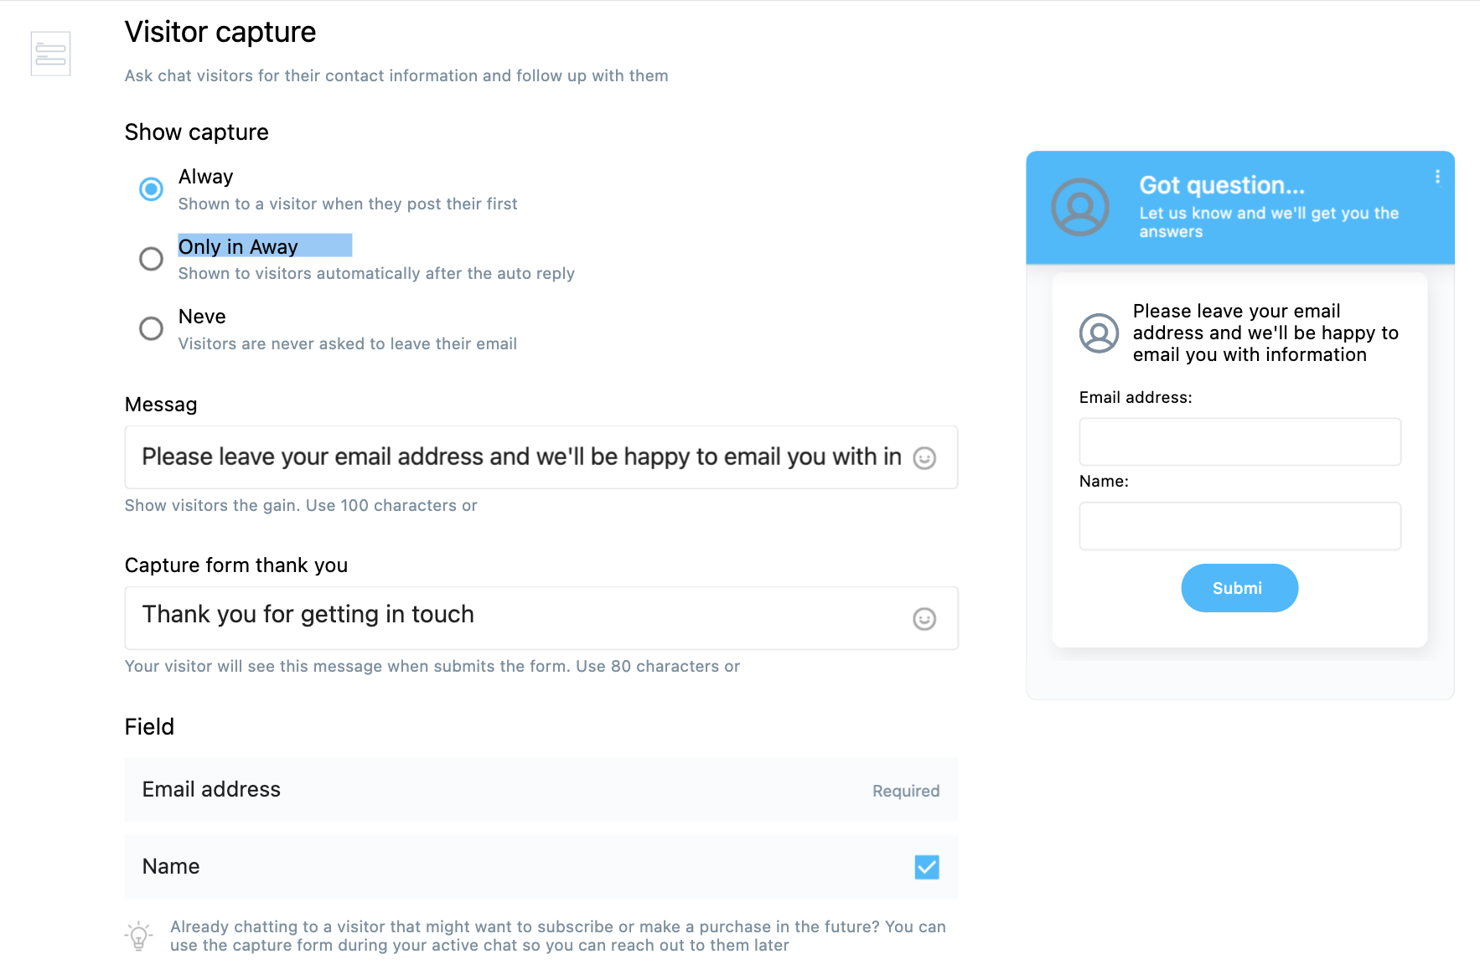Click the Got question header title
The width and height of the screenshot is (1480, 975).
point(1222,185)
